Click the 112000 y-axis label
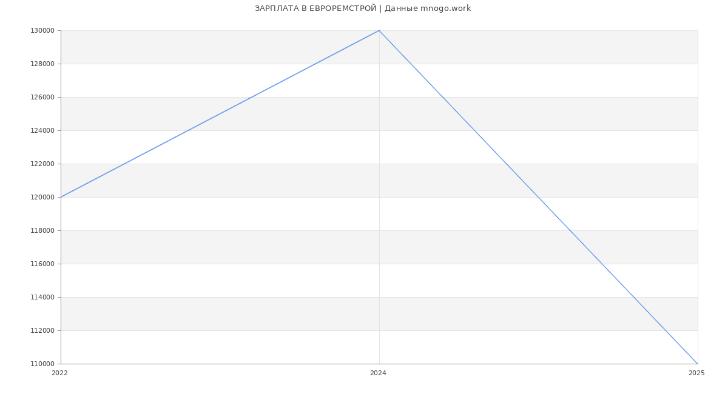This screenshot has height=394, width=728. [42, 331]
